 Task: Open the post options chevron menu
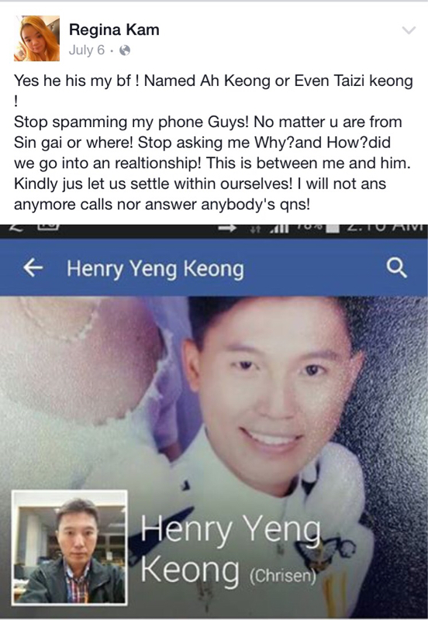point(409,30)
